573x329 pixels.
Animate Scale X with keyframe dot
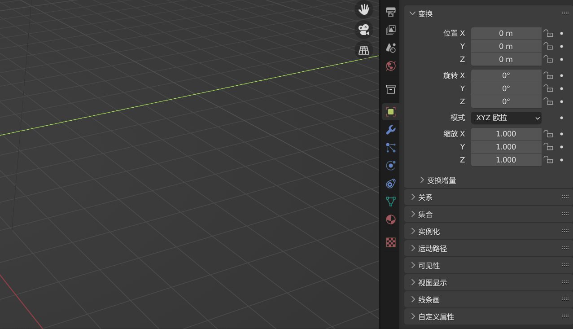click(561, 134)
